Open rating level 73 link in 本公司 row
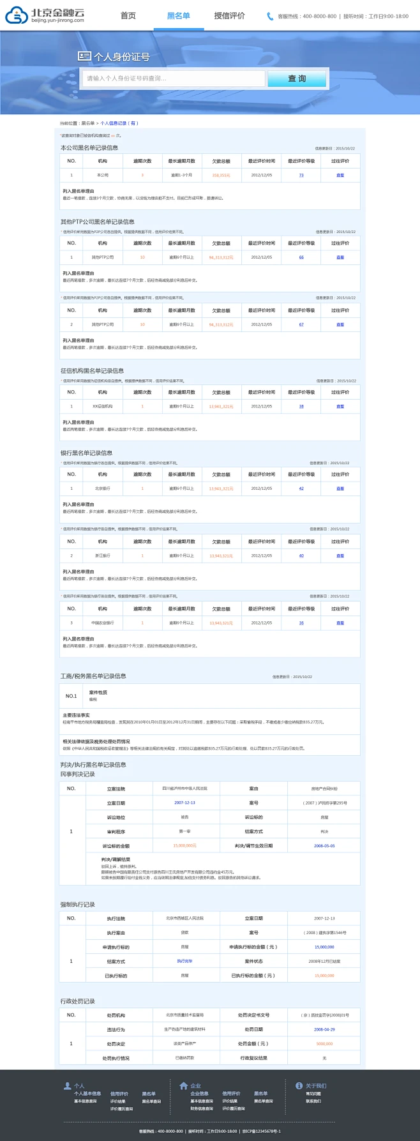The height and width of the screenshot is (1141, 420). pos(301,175)
